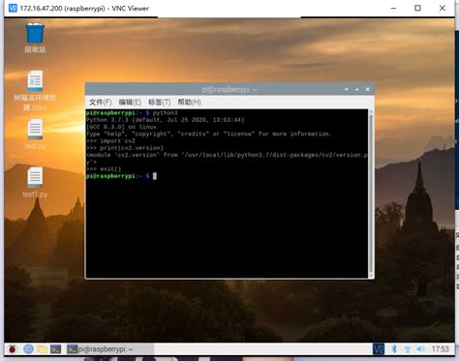Open the VNC server tray icon
Viewport: 459px width, 361px height.
pos(379,348)
